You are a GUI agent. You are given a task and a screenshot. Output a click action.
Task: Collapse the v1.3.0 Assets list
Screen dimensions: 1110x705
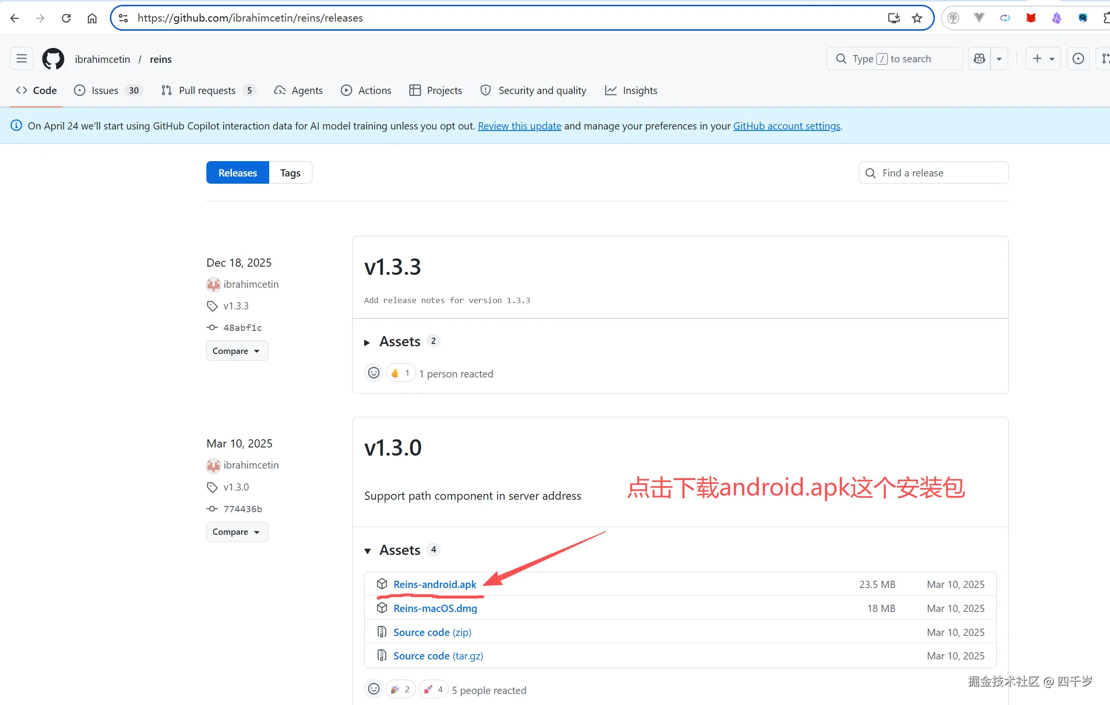(x=400, y=550)
